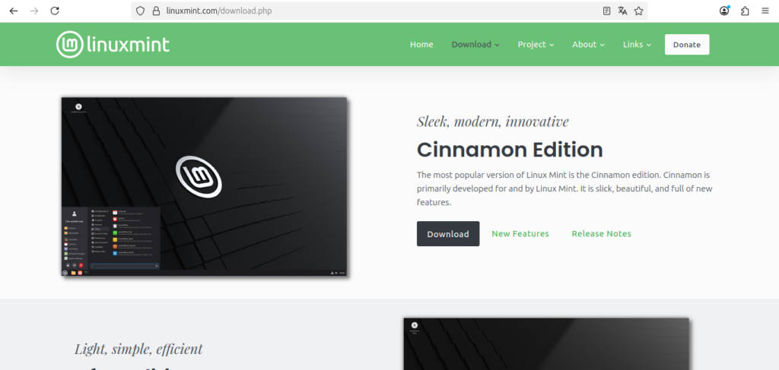Bookmark this page with star icon

(x=639, y=11)
